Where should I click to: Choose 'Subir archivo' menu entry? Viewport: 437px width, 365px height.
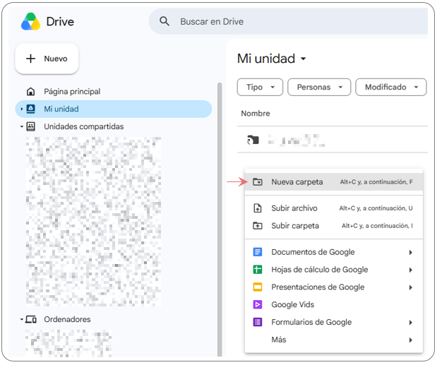[x=334, y=208]
